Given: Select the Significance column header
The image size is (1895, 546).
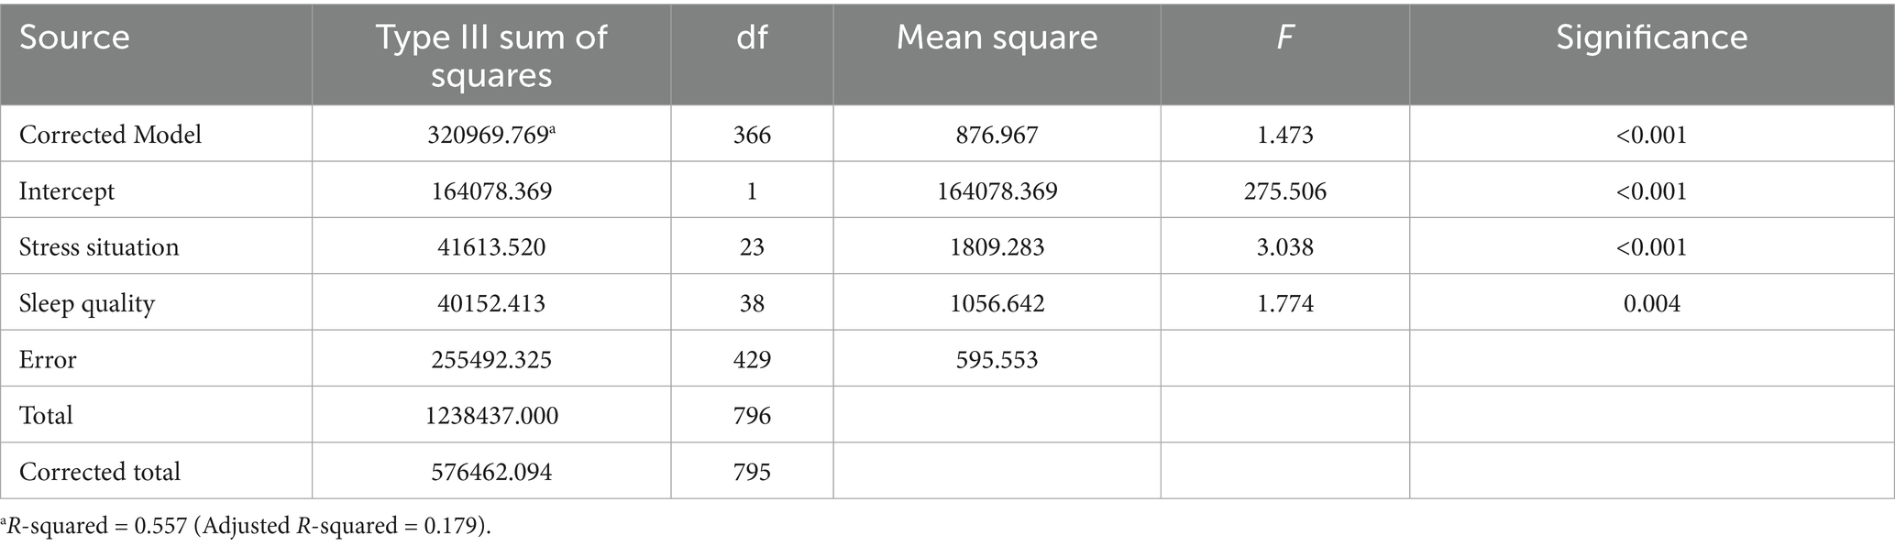Looking at the screenshot, I should coord(1651,38).
